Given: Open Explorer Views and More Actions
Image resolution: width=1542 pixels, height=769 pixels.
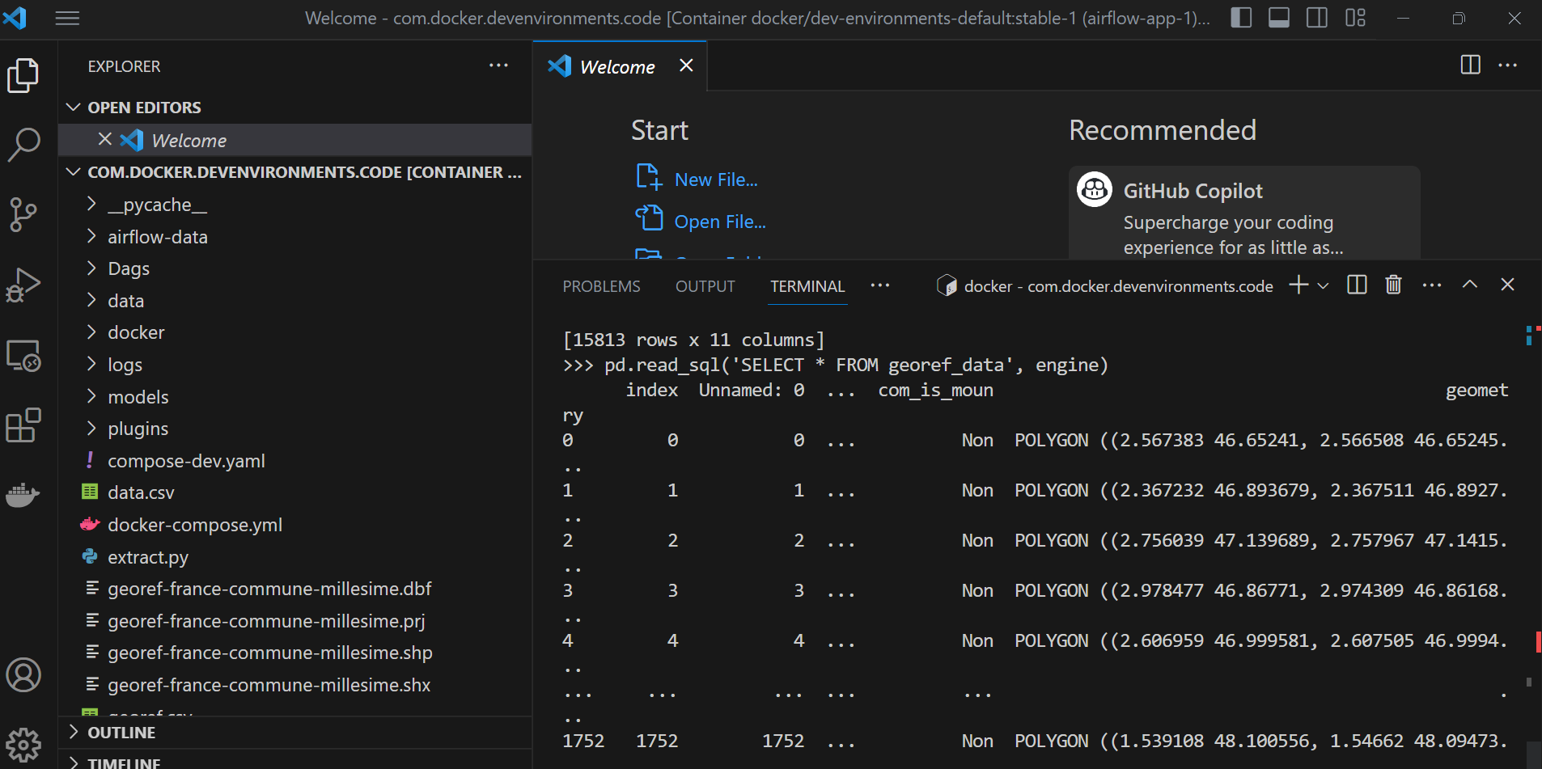Looking at the screenshot, I should (498, 65).
